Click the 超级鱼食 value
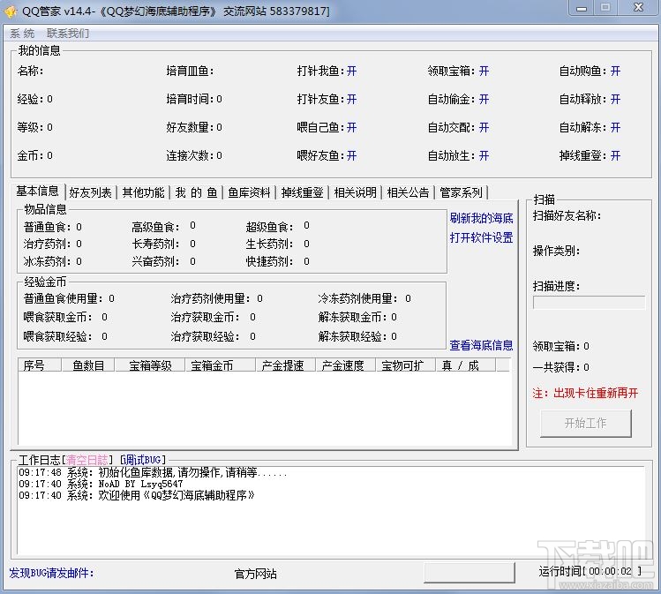This screenshot has height=594, width=661. tap(306, 226)
